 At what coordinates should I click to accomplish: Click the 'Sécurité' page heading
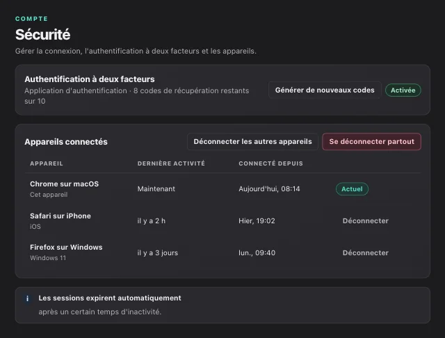(x=43, y=35)
